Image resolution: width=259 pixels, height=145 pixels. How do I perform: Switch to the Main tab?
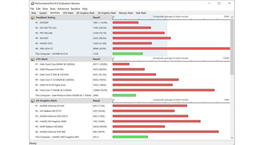[34, 13]
